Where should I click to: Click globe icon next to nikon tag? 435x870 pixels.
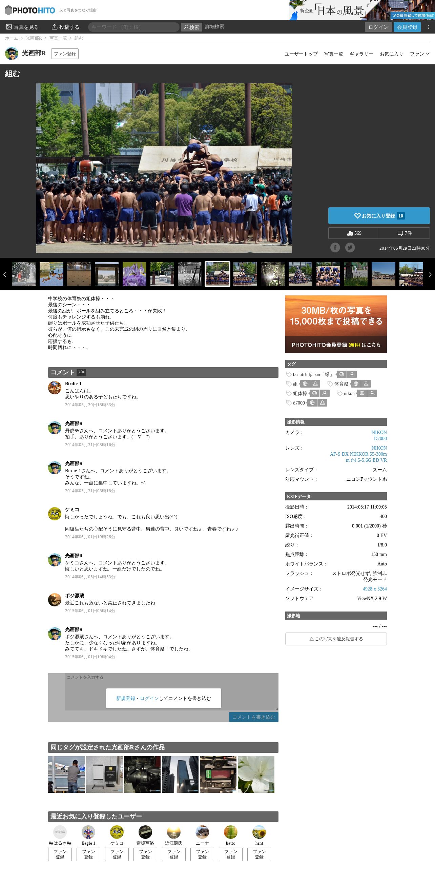pyautogui.click(x=362, y=393)
